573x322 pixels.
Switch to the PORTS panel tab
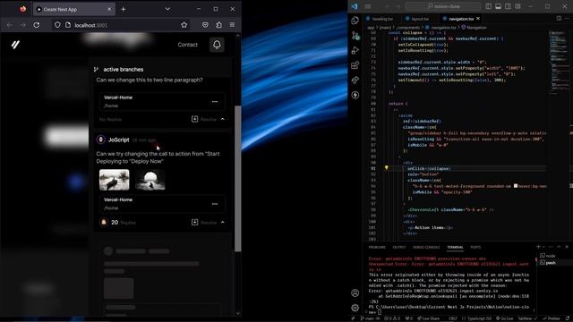pos(475,247)
